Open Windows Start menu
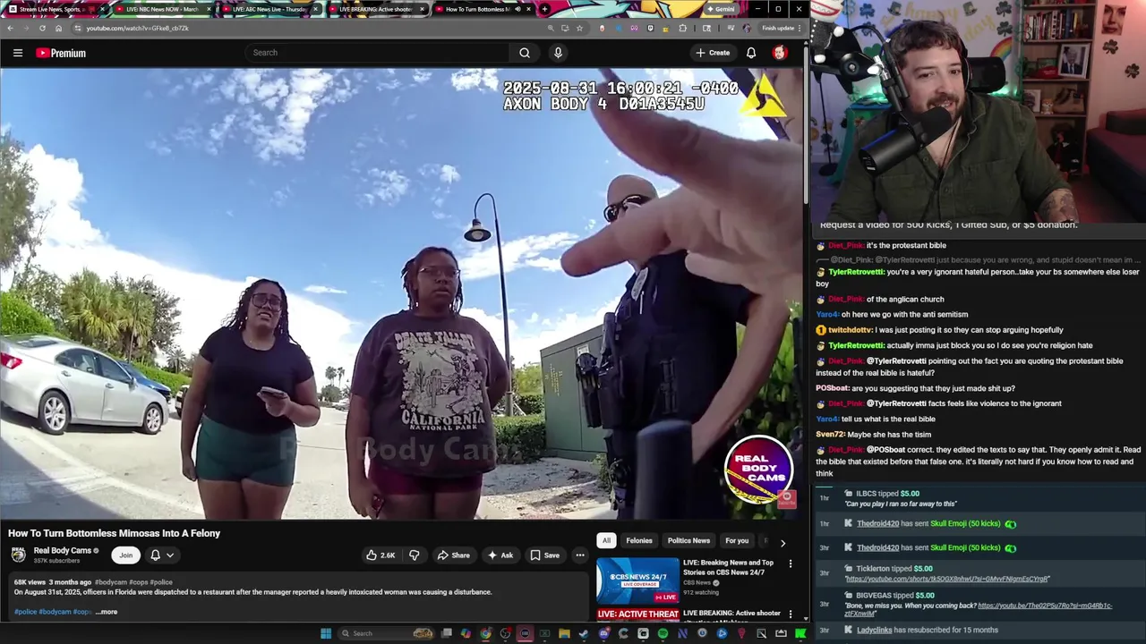 click(x=326, y=633)
